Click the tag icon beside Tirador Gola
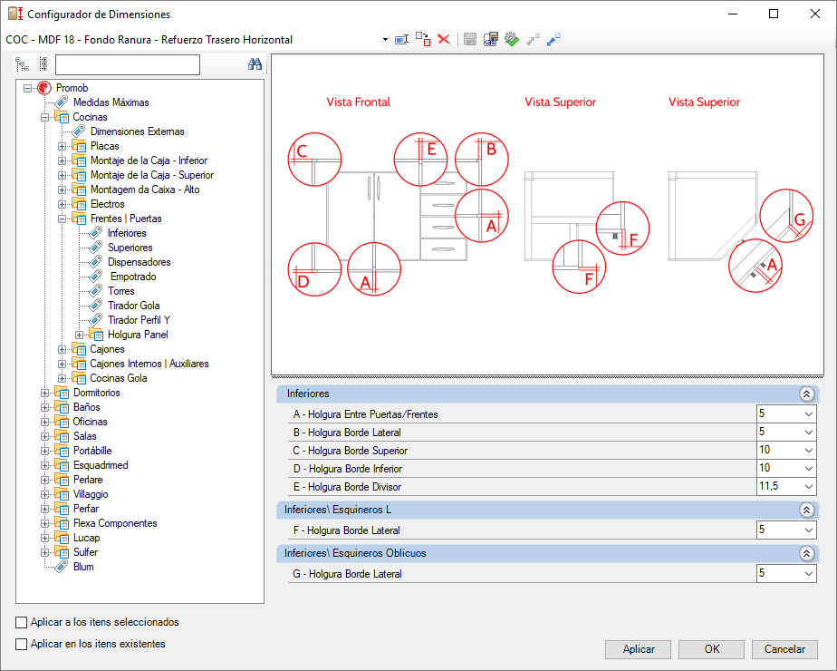This screenshot has height=671, width=837. coord(96,306)
